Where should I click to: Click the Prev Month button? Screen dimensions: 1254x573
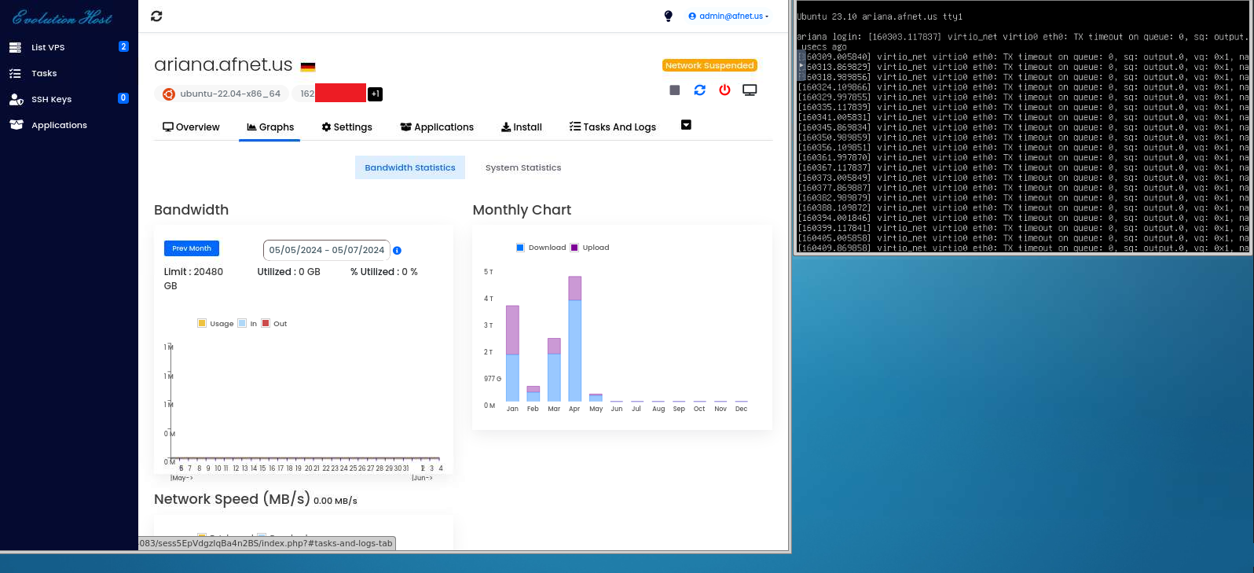[192, 248]
